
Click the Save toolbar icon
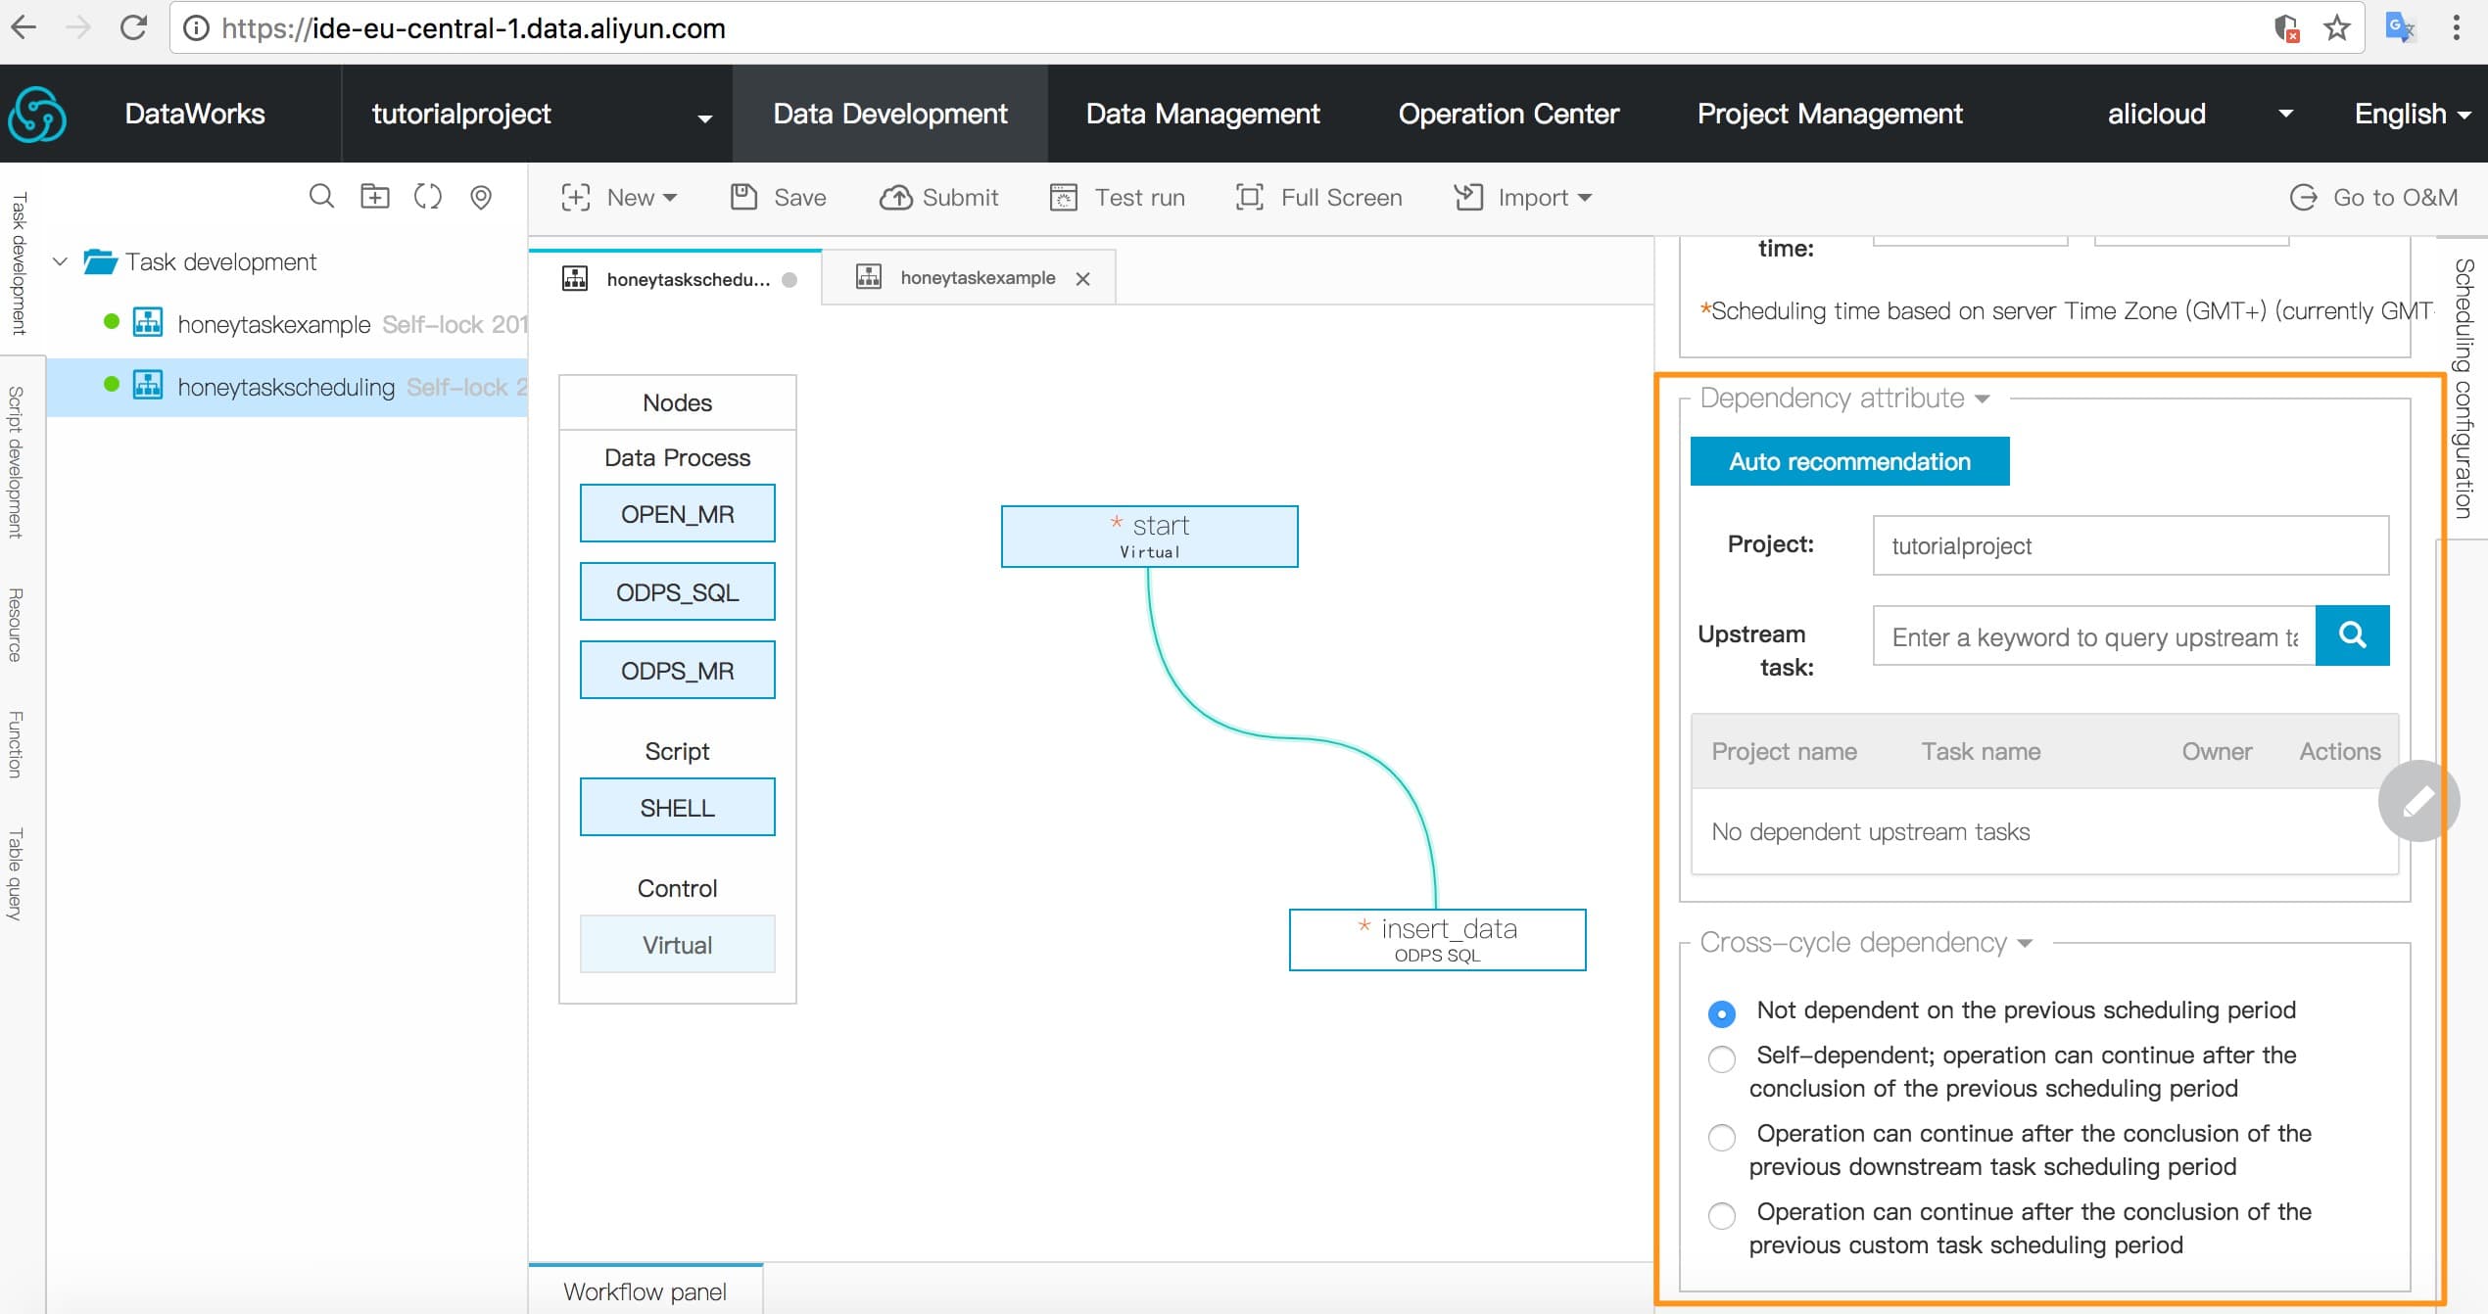(743, 197)
